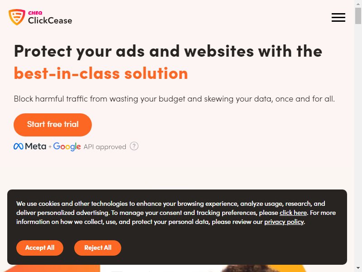Click the 'Block harmful traffic' subtitle text
This screenshot has width=362, height=272.
174,99
